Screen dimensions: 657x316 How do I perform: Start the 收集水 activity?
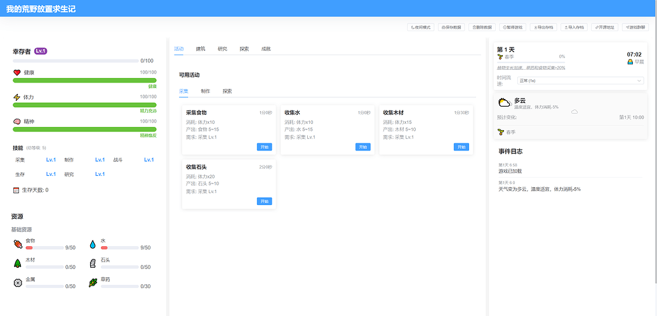(363, 147)
